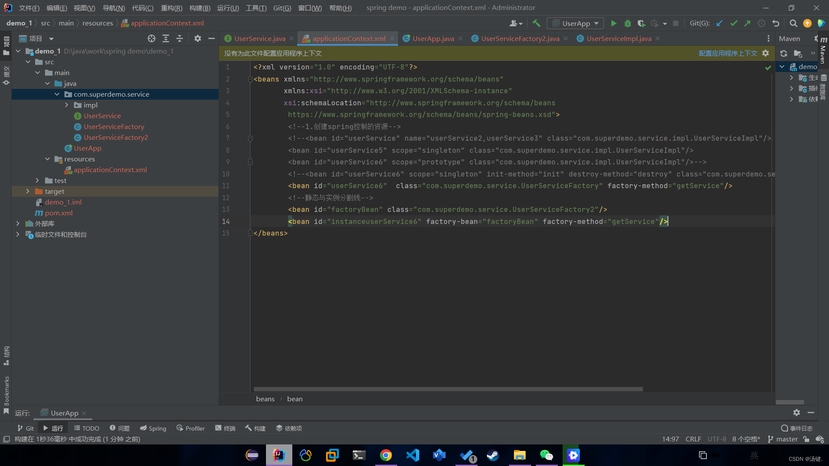The image size is (829, 466).
Task: Open the Git(G) menu
Action: 282,8
